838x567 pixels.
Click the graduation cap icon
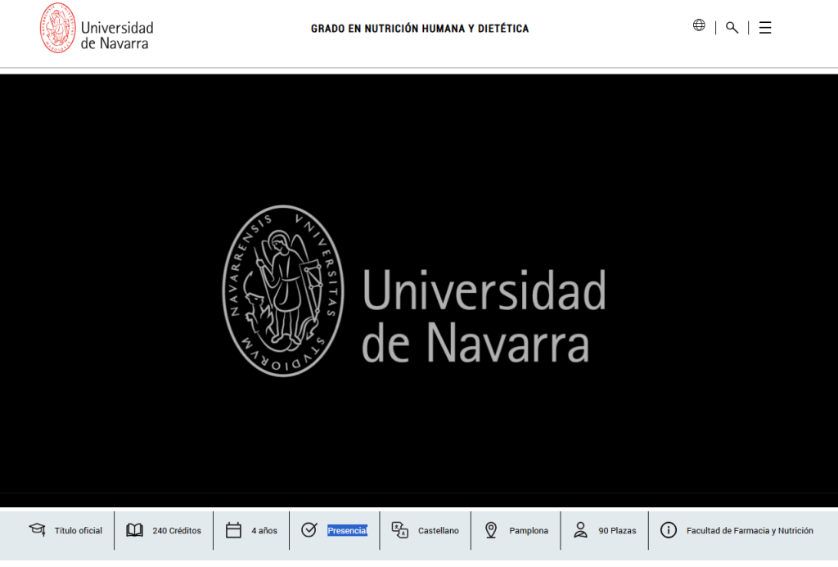38,529
